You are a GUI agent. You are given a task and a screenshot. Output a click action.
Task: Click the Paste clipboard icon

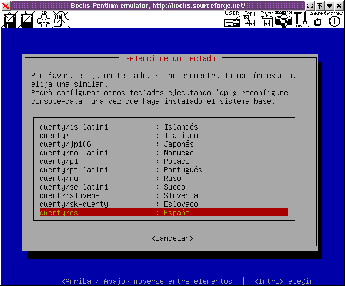point(266,20)
